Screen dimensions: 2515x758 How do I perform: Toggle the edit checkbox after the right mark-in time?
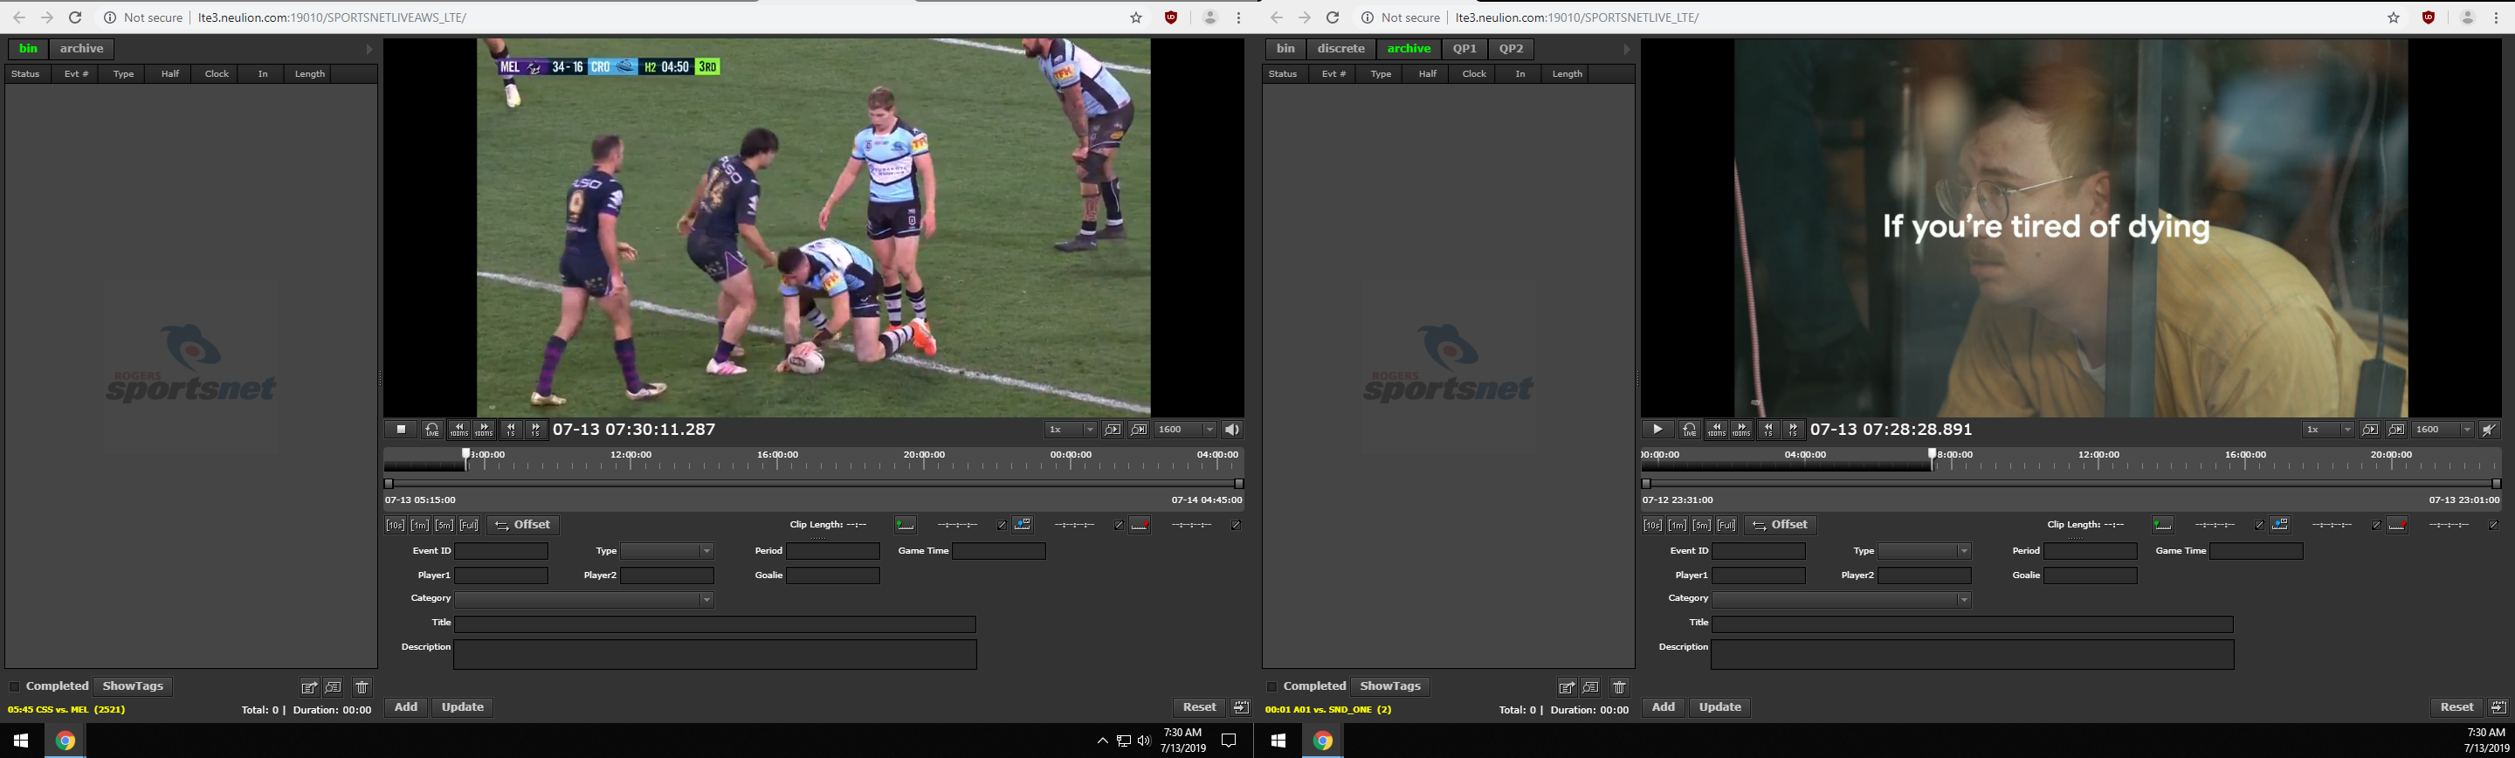pyautogui.click(x=2258, y=526)
